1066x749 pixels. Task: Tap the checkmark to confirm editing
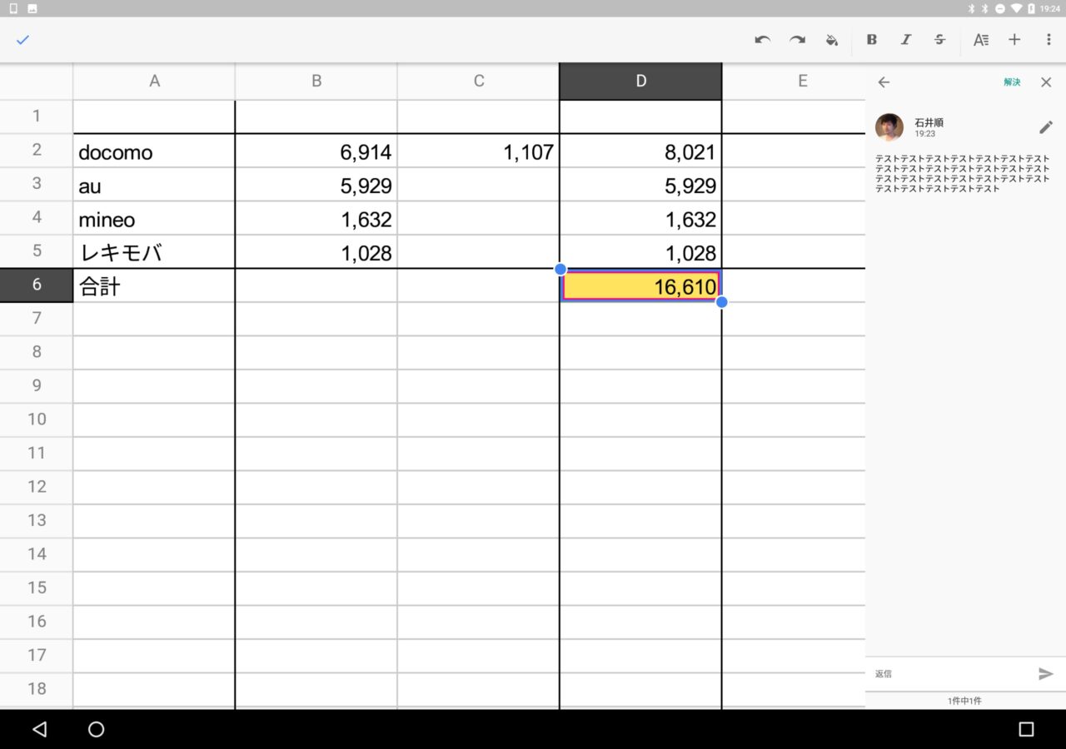click(22, 40)
